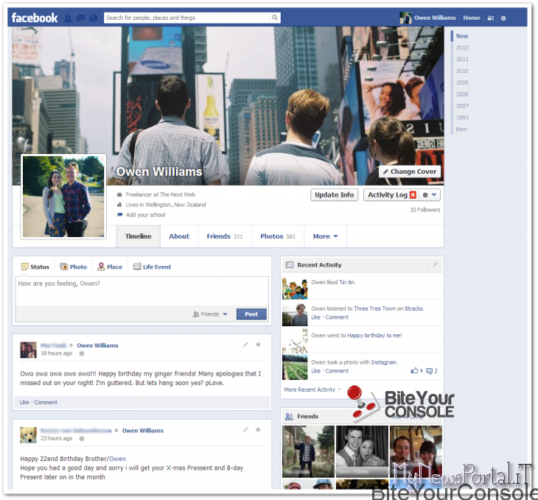Edit the Recent Activity box pencil icon
This screenshot has height=500, width=538.
(436, 265)
